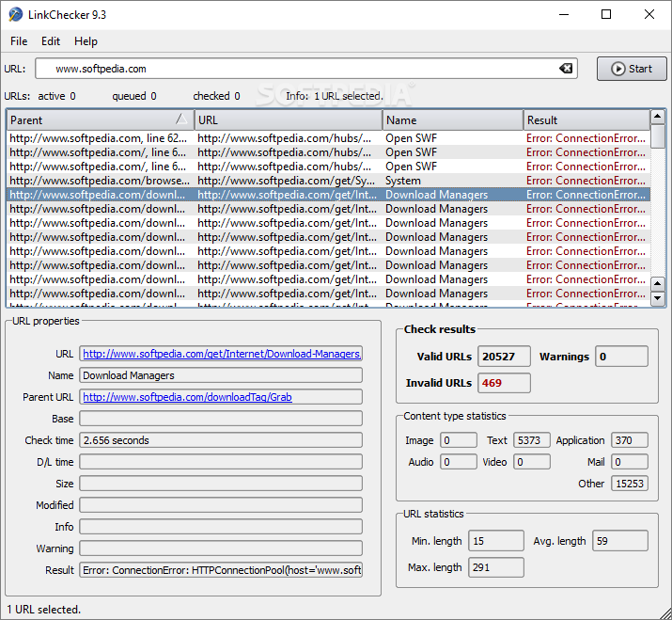672x620 pixels.
Task: Sort by the URL column header
Action: pyautogui.click(x=288, y=120)
